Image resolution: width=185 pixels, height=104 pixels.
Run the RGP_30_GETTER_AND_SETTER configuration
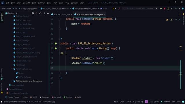[x=161, y=9]
